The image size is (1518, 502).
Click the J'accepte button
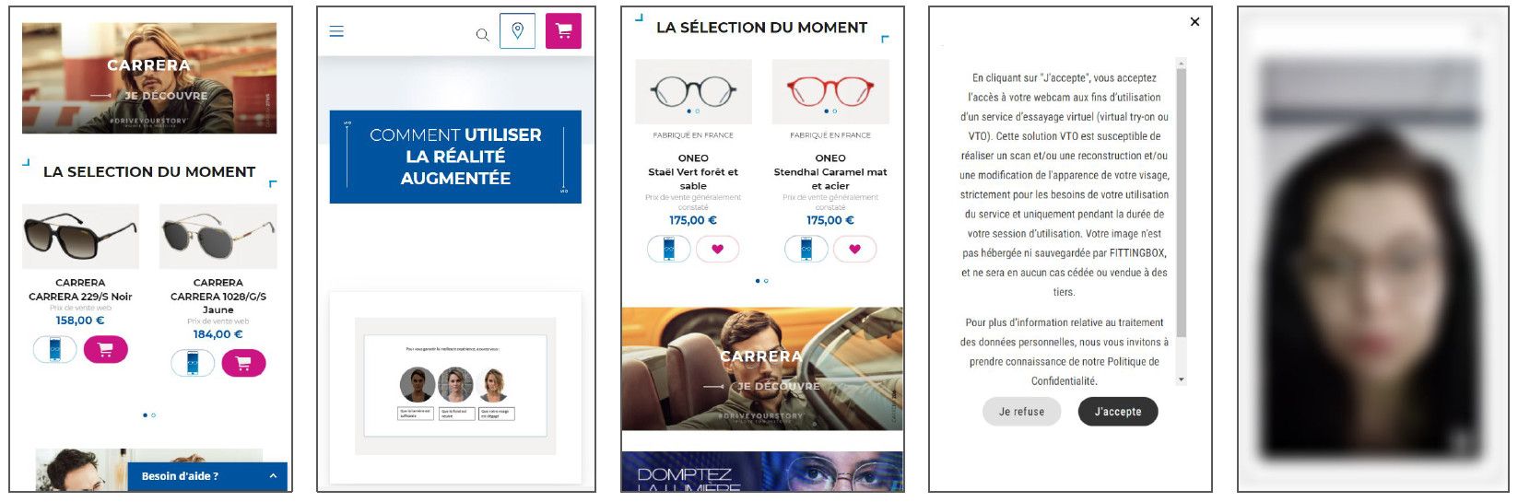[1118, 412]
